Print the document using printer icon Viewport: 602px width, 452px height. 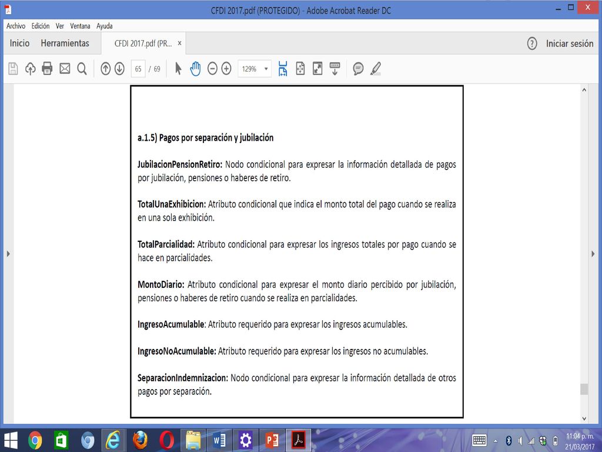(x=47, y=69)
